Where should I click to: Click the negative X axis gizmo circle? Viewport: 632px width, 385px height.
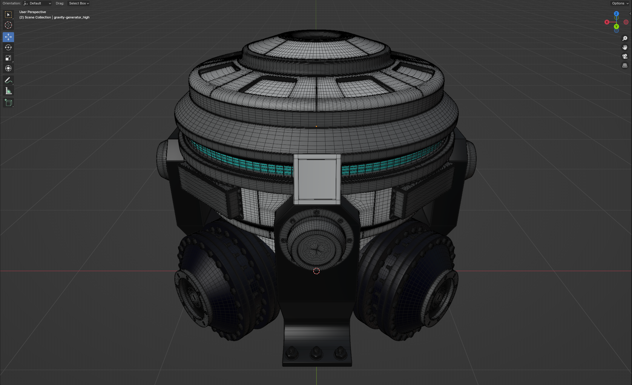(626, 22)
